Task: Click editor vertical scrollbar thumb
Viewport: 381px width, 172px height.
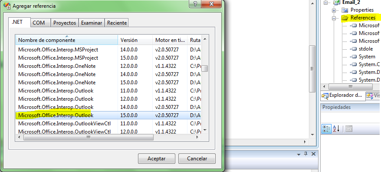Action: [x=312, y=69]
